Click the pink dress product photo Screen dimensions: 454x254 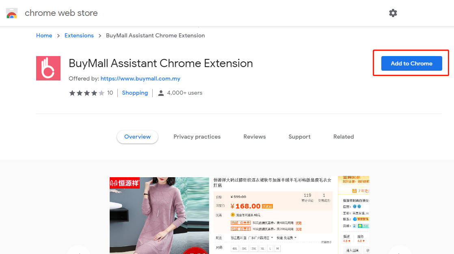[159, 215]
